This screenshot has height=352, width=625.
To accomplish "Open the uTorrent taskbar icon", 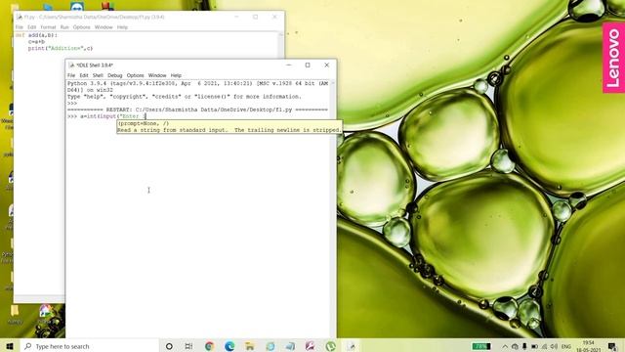I will pyautogui.click(x=330, y=346).
